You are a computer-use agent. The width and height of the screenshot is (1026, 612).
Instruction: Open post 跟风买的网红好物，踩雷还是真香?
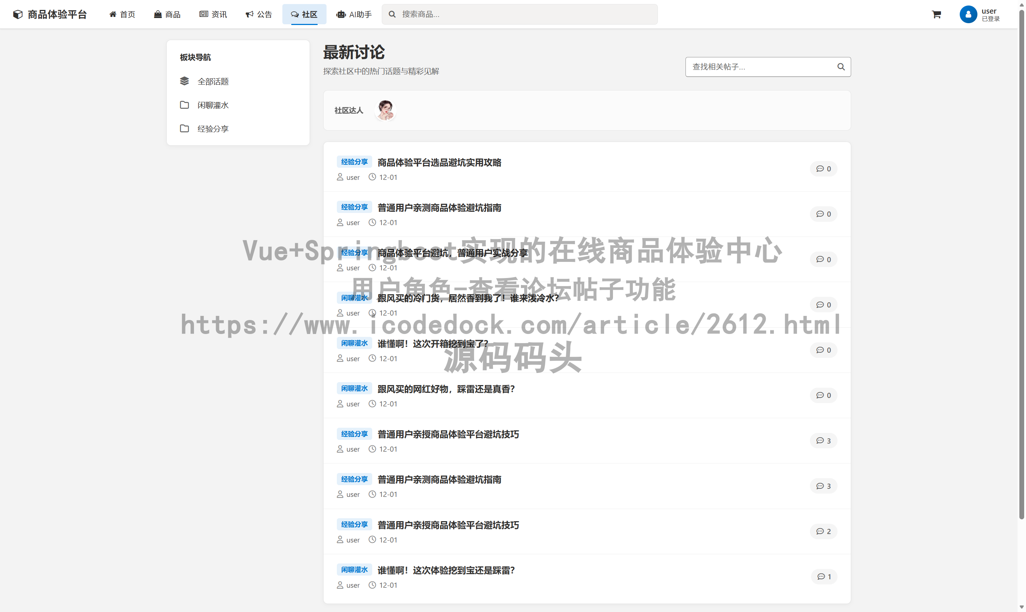point(446,389)
